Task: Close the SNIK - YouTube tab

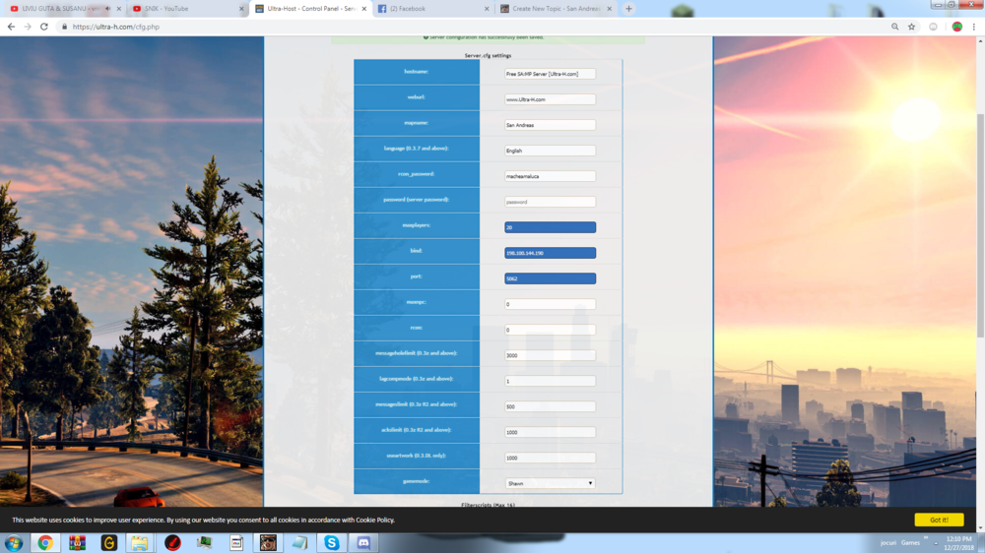Action: point(241,9)
